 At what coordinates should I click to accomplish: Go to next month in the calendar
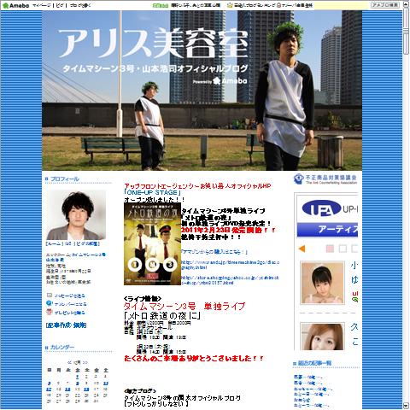coord(85,362)
